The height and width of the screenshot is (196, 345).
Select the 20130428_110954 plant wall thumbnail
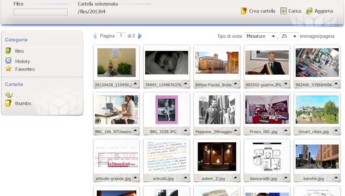tap(116, 62)
